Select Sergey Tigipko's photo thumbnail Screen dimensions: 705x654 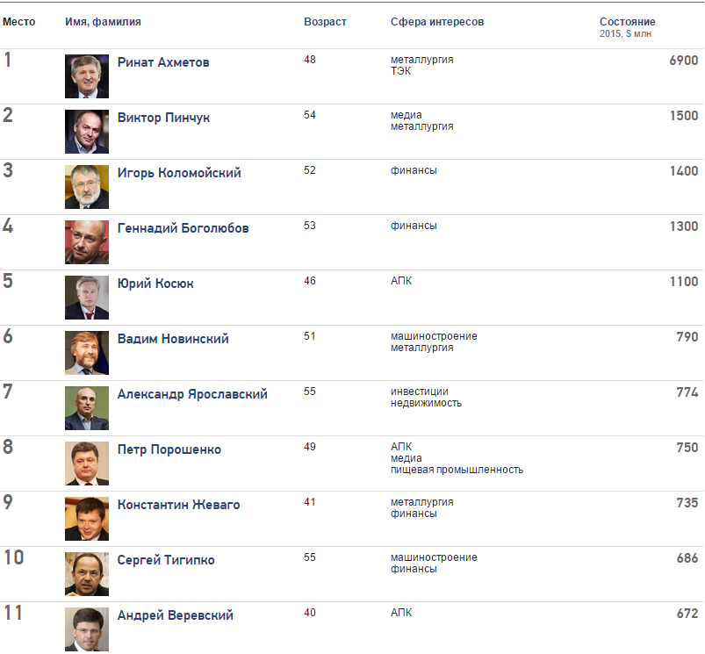tap(87, 574)
